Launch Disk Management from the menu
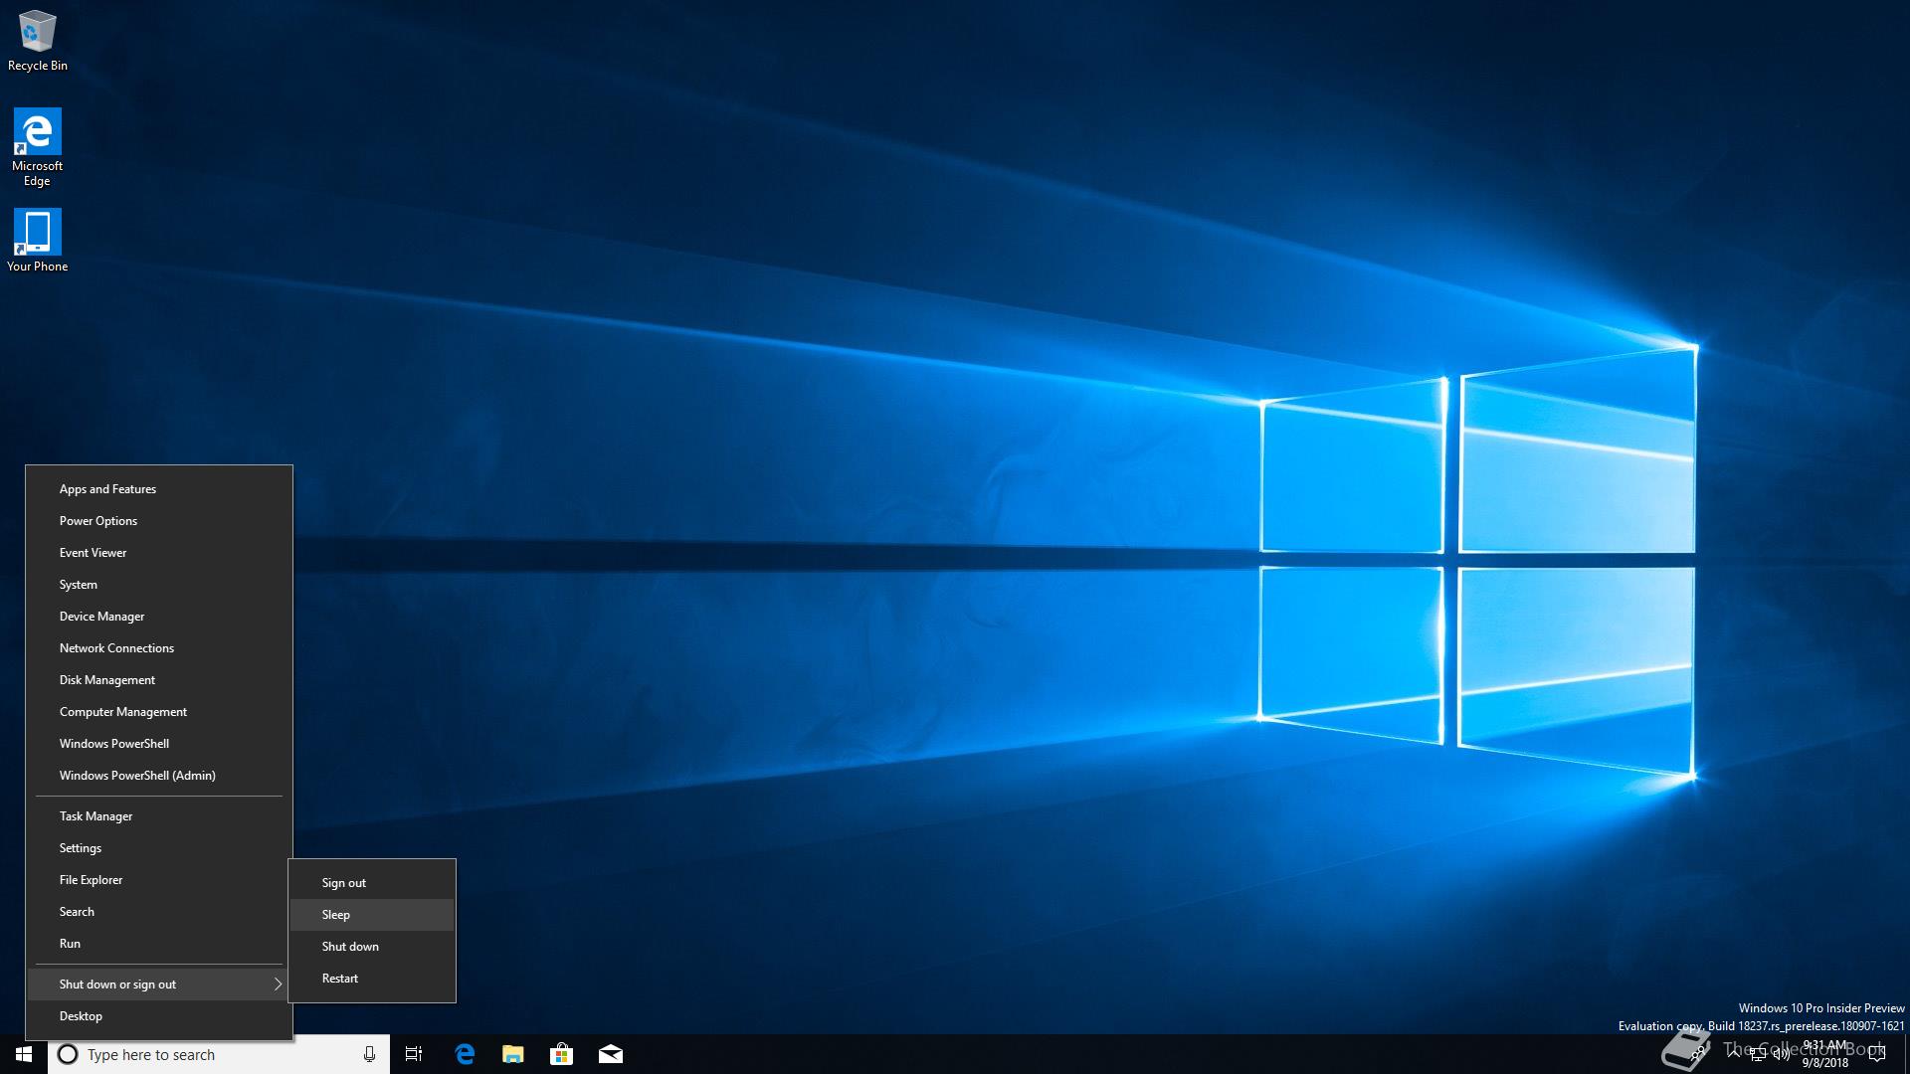The height and width of the screenshot is (1074, 1910). (159, 680)
